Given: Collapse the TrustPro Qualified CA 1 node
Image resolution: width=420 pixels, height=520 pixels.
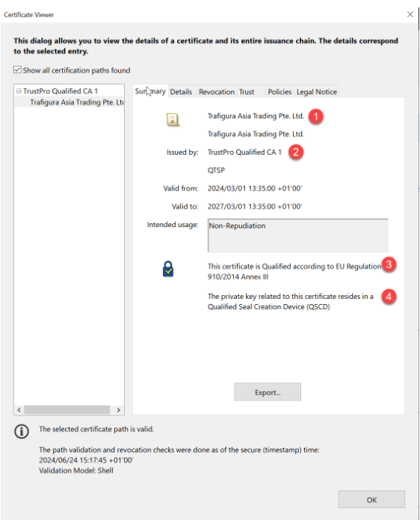Looking at the screenshot, I should (19, 90).
